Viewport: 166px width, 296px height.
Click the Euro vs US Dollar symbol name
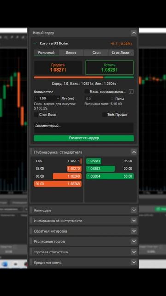point(54,43)
